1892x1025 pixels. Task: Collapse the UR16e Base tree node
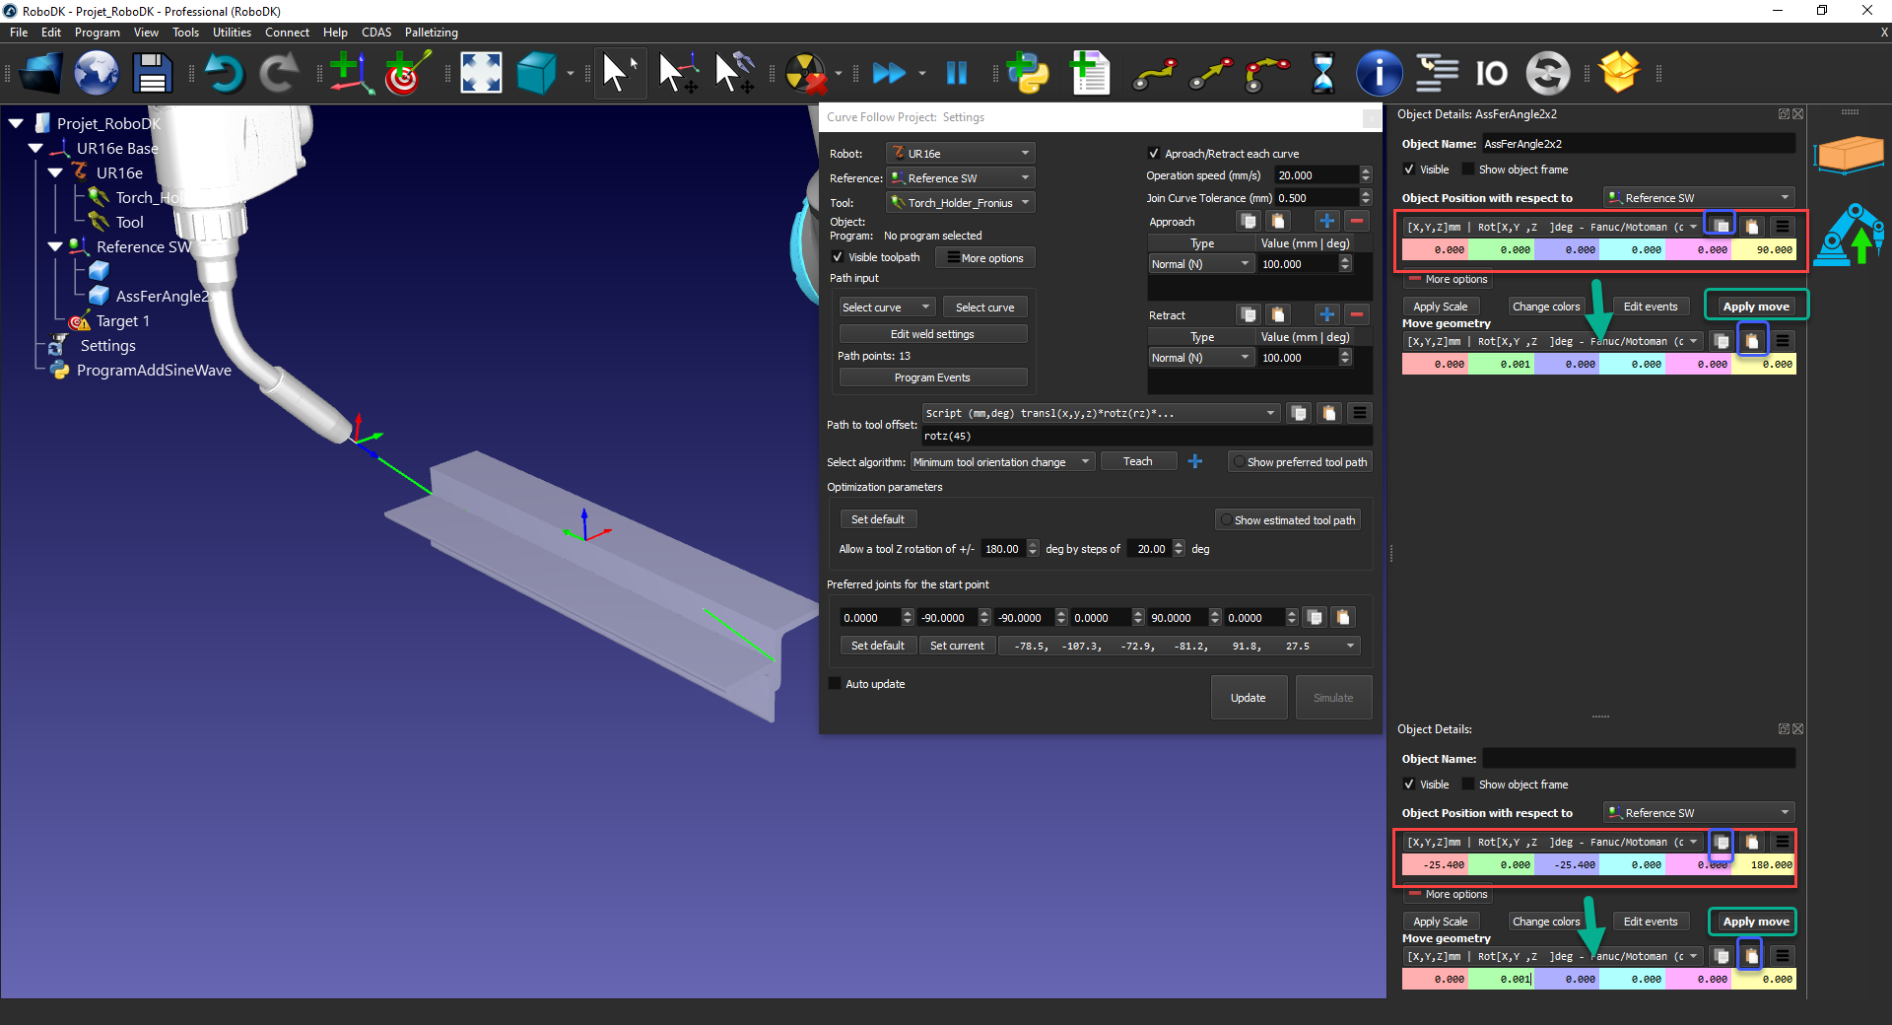click(x=36, y=149)
